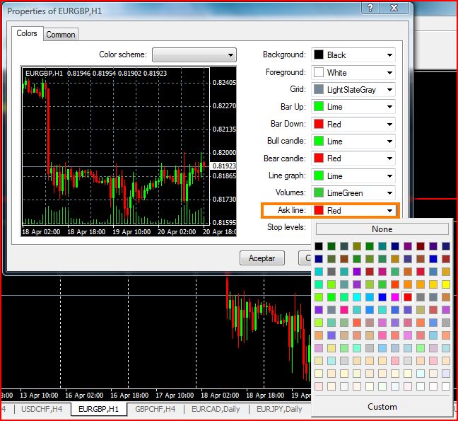Open the EURCAD,Daily chart tab
Viewport: 458px width, 421px height.
(215, 409)
